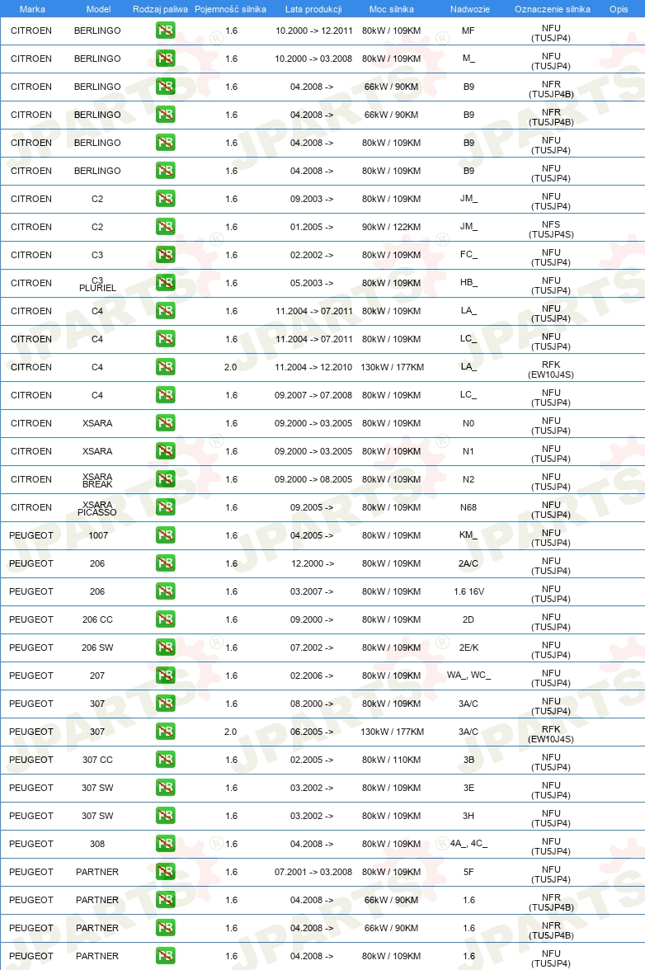Select the NFS (TU5JP4S) engine code cell
This screenshot has height=970, width=645.
pos(551,229)
